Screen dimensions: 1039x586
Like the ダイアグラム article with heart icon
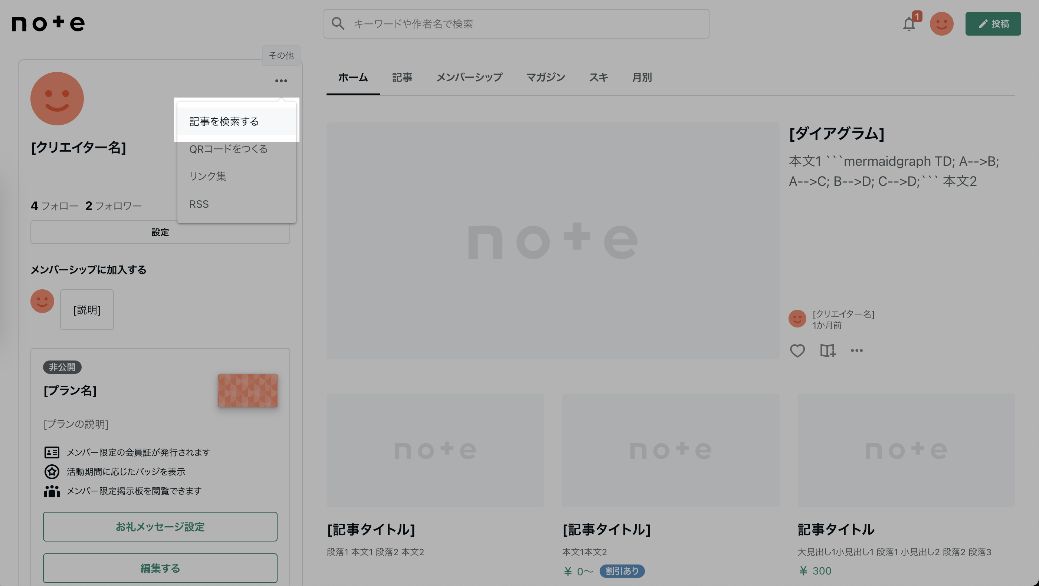(797, 350)
